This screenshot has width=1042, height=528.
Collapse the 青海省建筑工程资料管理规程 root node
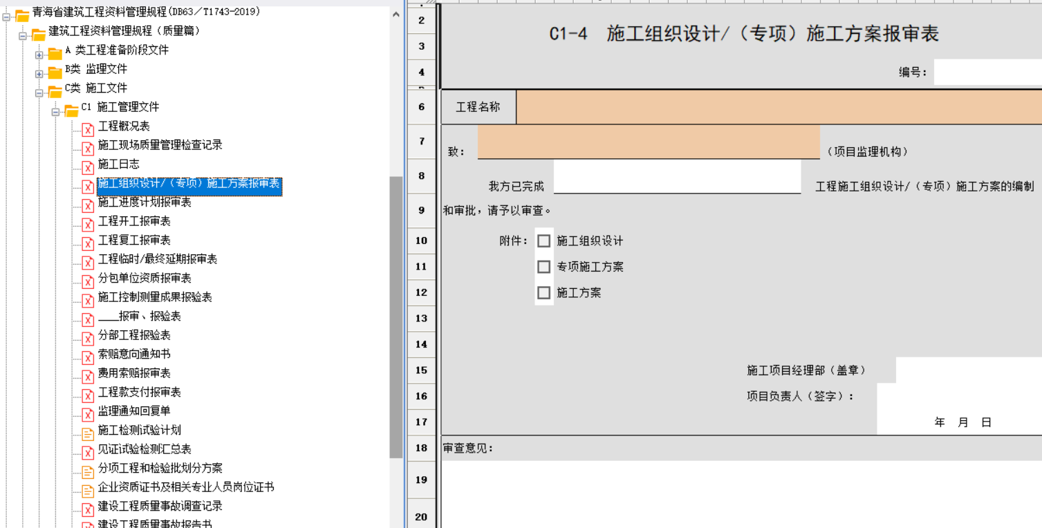point(6,17)
